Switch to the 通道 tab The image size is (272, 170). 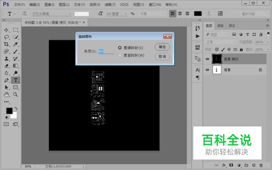tap(220, 26)
